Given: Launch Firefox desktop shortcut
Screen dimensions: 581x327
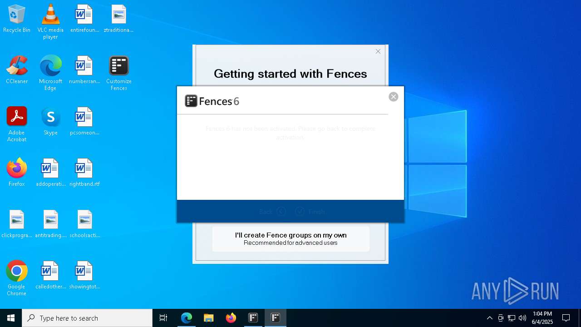Looking at the screenshot, I should (17, 173).
